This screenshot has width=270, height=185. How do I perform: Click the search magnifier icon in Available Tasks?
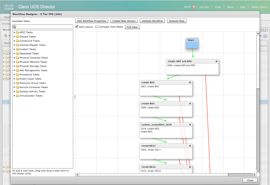14,27
